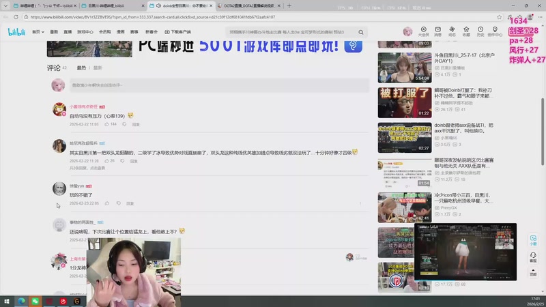Click the comment input field
This screenshot has width=546, height=307.
(219, 85)
